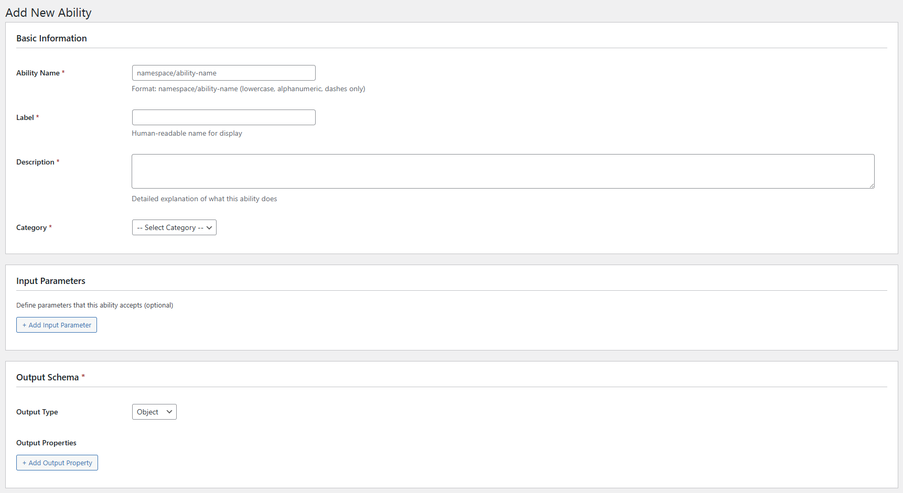Image resolution: width=903 pixels, height=493 pixels.
Task: Click the Output Type label
Action: click(x=37, y=412)
